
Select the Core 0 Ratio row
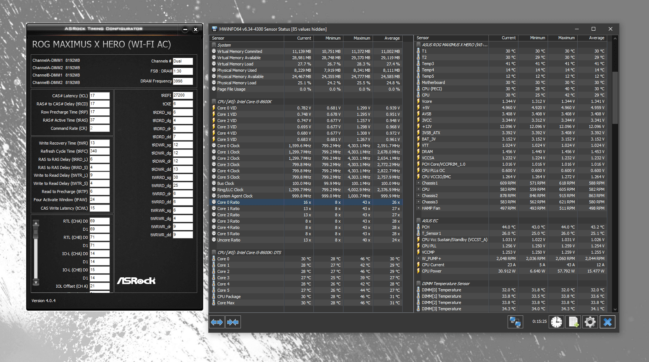(x=306, y=202)
